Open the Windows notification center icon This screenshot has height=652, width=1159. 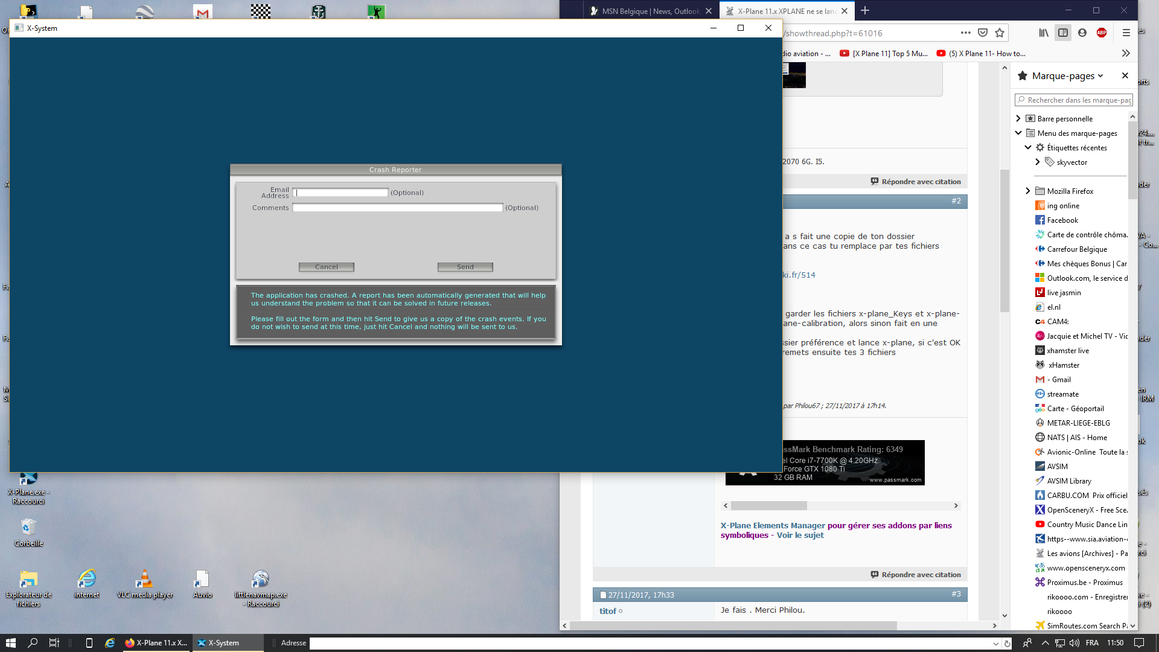(x=1139, y=643)
